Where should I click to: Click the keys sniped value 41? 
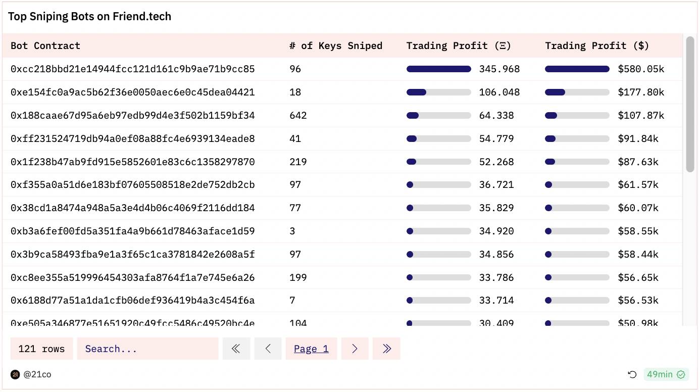click(295, 138)
